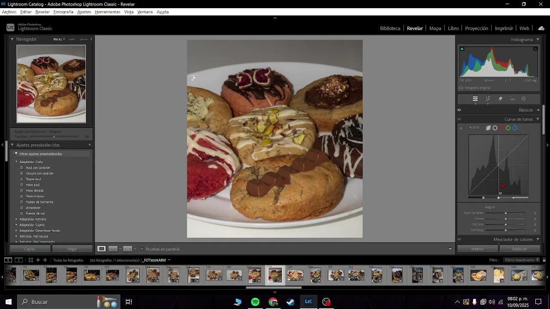
Task: Select the point curve white circle
Action: [495, 128]
